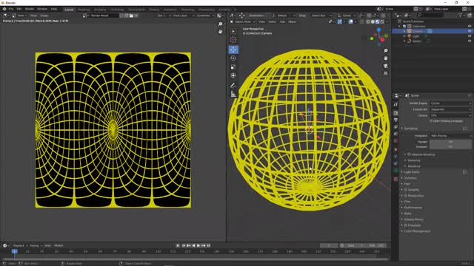Open the Scene properties tab icon
The image size is (474, 266).
(x=395, y=134)
